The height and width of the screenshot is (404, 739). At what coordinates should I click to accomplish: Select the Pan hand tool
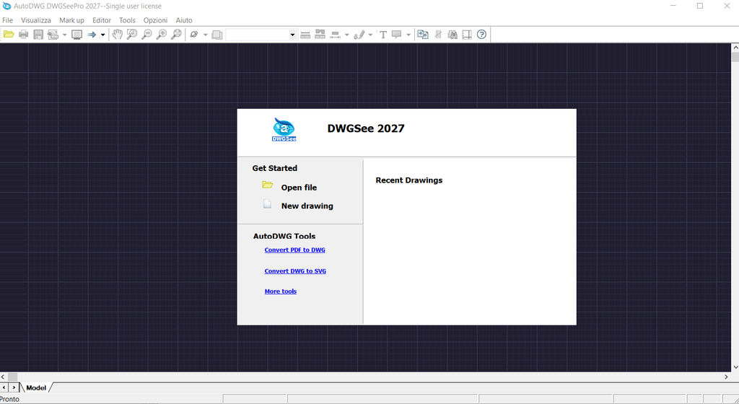coord(118,35)
